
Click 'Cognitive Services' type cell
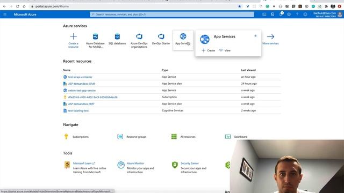coord(173,111)
